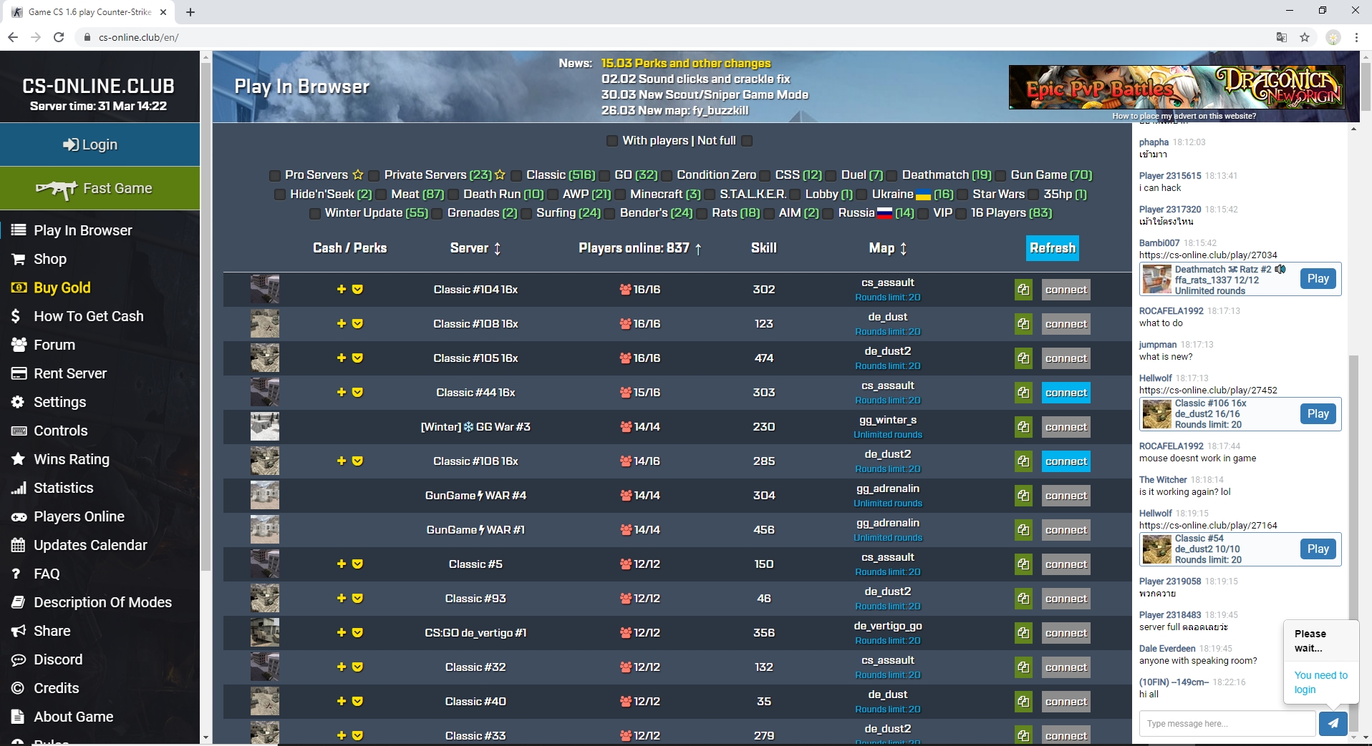Viewport: 1372px width, 746px height.
Task: Click Buy Gold money icon in sidebar
Action: click(x=19, y=288)
